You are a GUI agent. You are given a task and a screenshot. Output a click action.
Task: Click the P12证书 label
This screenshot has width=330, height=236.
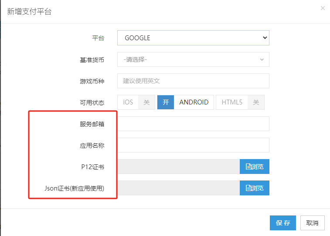[x=93, y=167]
